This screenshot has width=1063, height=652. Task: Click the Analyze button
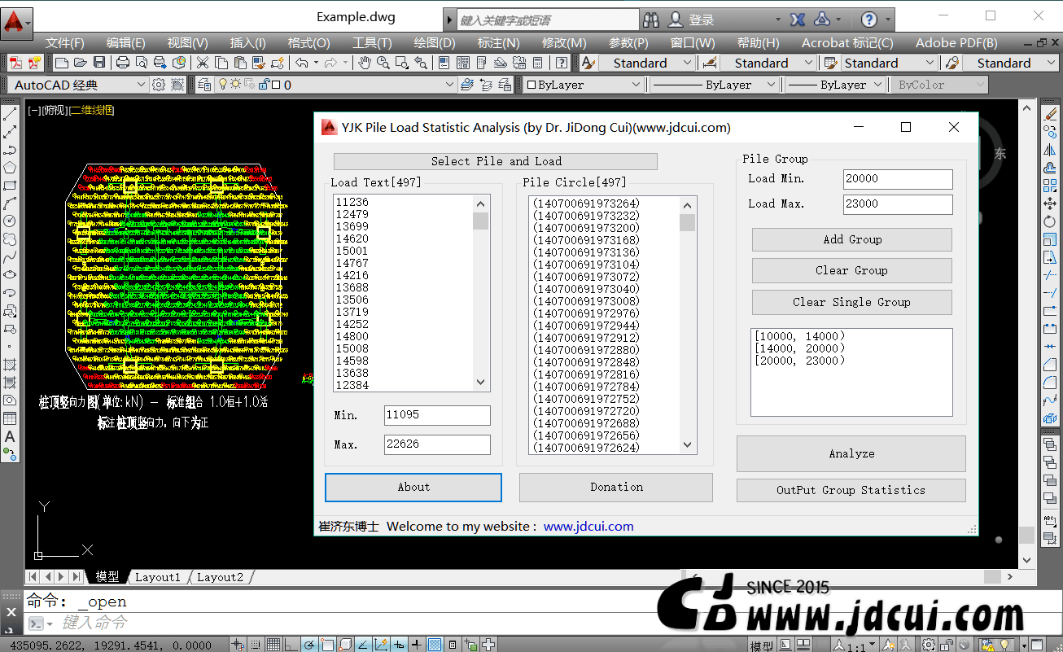[851, 453]
